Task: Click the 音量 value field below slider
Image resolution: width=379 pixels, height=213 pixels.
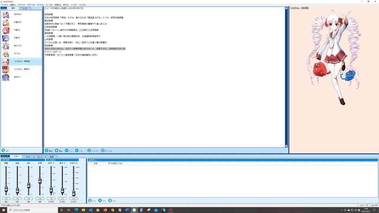Action: click(6, 198)
